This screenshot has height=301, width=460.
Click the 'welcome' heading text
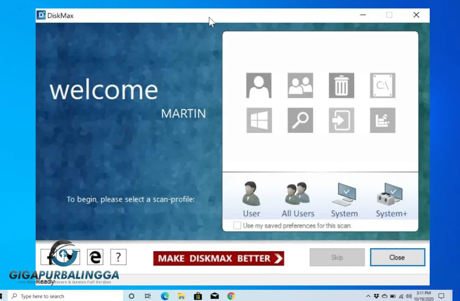(104, 90)
